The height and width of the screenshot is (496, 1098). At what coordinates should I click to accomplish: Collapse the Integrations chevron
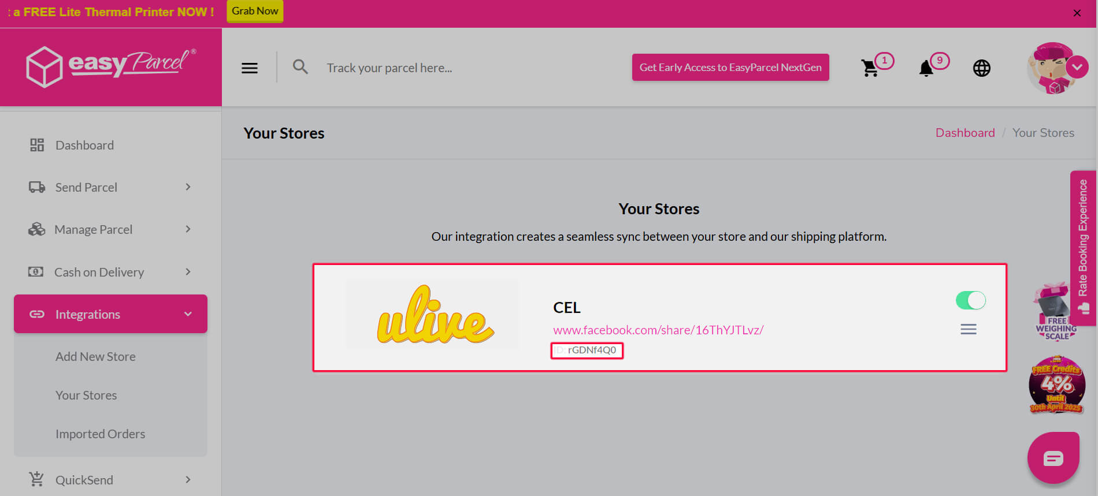(188, 314)
